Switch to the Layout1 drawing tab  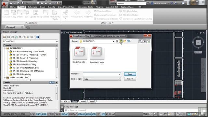(83, 101)
